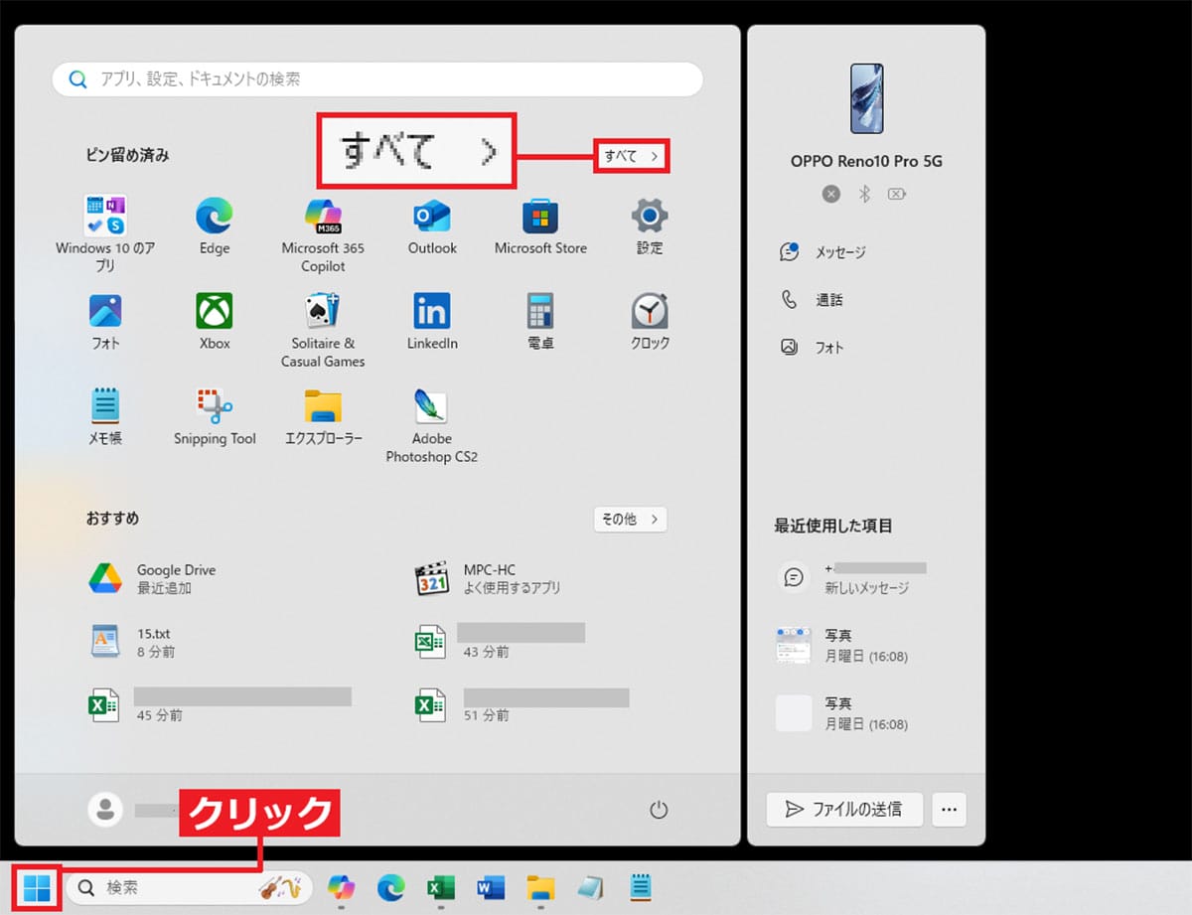Open Word from the taskbar
Screen dimensions: 1192x915
coord(490,887)
